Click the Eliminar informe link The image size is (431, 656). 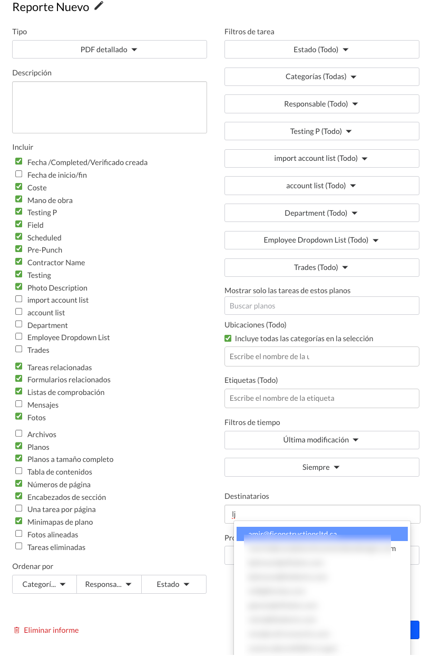(51, 630)
